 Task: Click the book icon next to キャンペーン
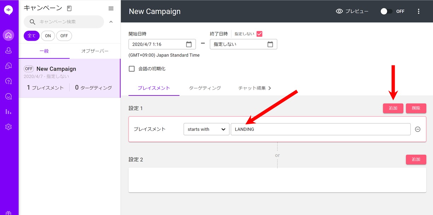coord(69,8)
